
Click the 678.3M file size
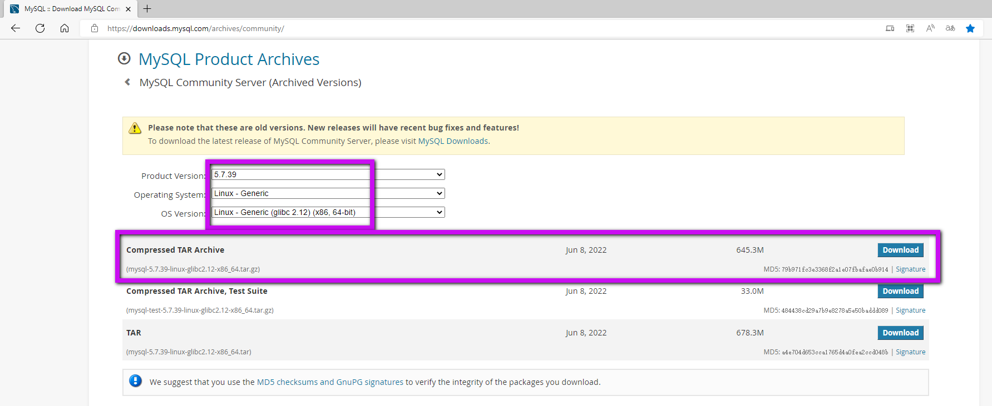(749, 333)
